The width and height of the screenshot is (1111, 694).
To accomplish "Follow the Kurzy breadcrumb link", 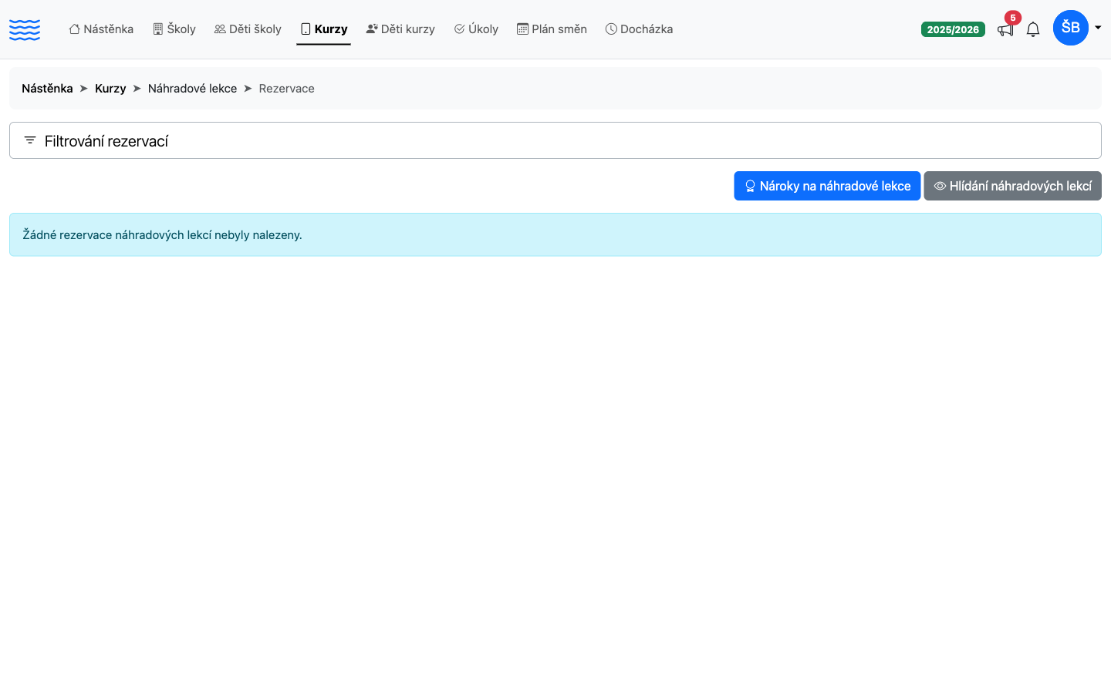I will tap(110, 89).
